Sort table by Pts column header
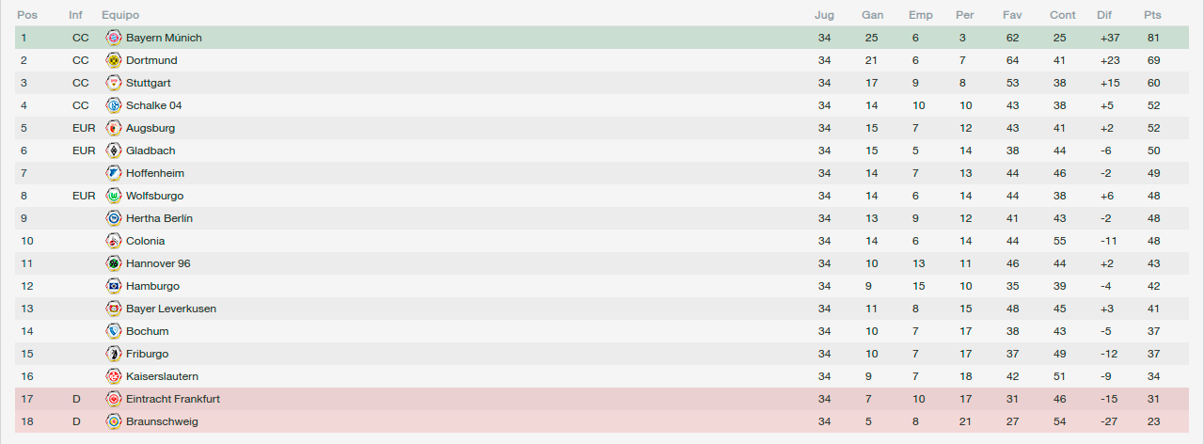 pyautogui.click(x=1152, y=15)
